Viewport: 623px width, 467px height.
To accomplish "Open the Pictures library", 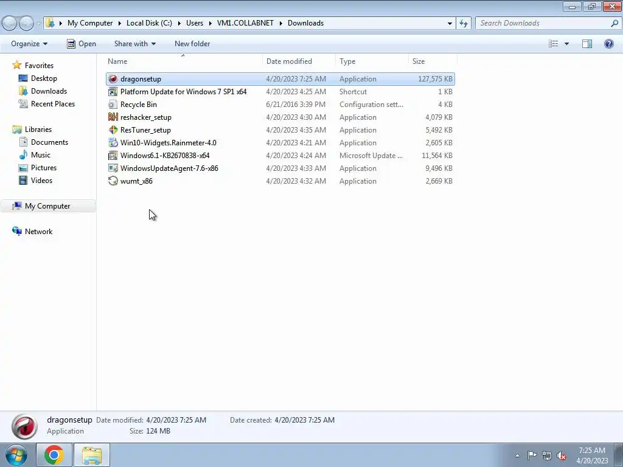I will pyautogui.click(x=44, y=168).
